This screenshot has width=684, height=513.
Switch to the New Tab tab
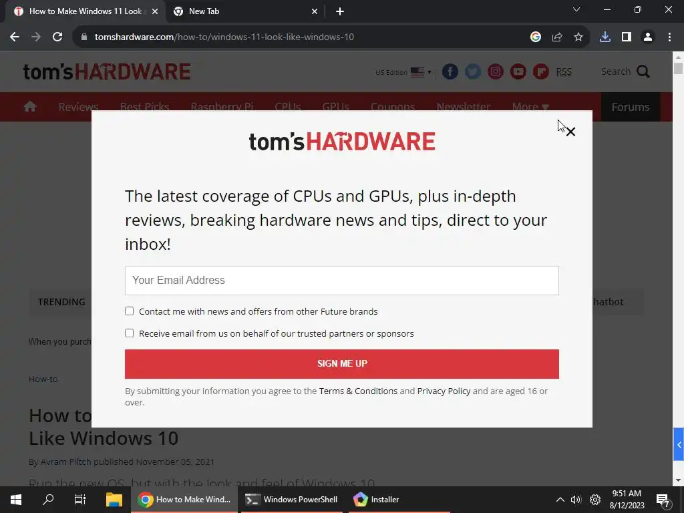point(244,11)
